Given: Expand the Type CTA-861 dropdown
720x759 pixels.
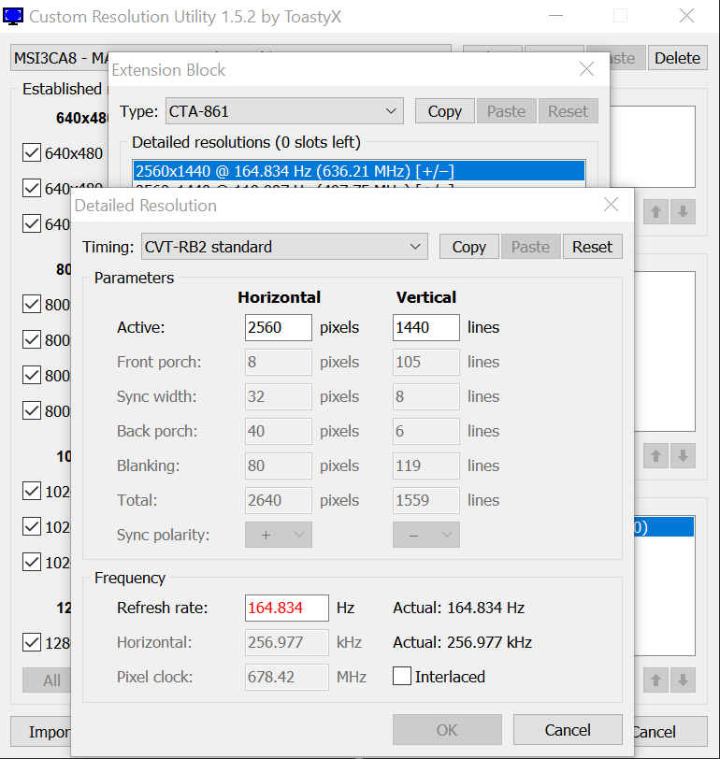Looking at the screenshot, I should [x=284, y=111].
